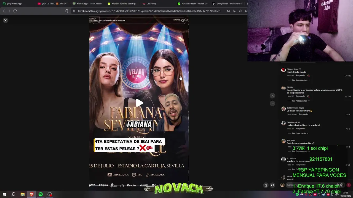The width and height of the screenshot is (353, 198).
Task: Open the emoji picker in comment box
Action: click(342, 185)
